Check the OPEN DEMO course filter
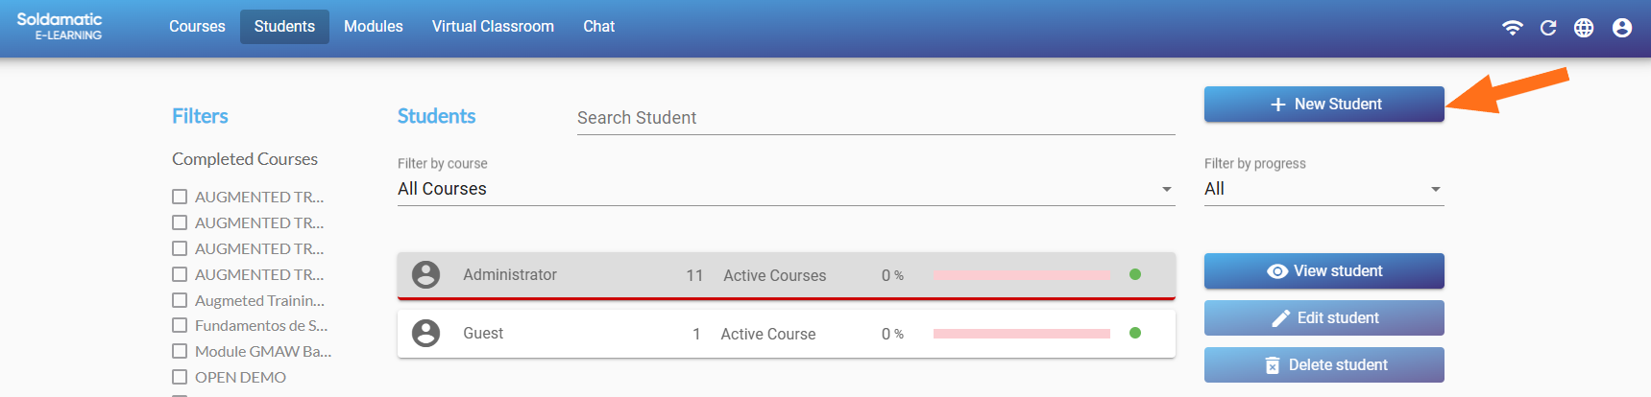Image resolution: width=1651 pixels, height=397 pixels. point(180,377)
